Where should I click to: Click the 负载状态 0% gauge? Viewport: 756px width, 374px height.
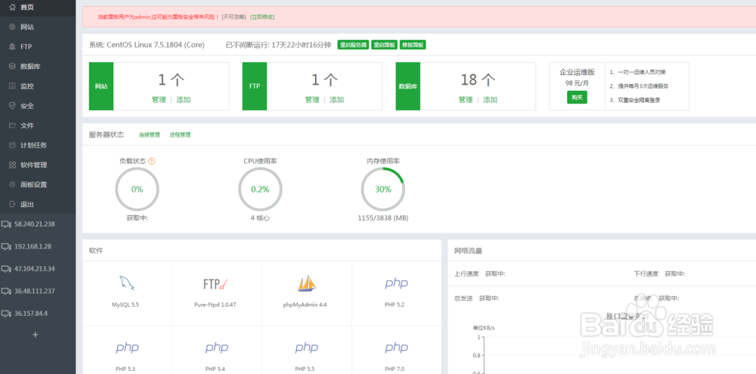(x=137, y=190)
